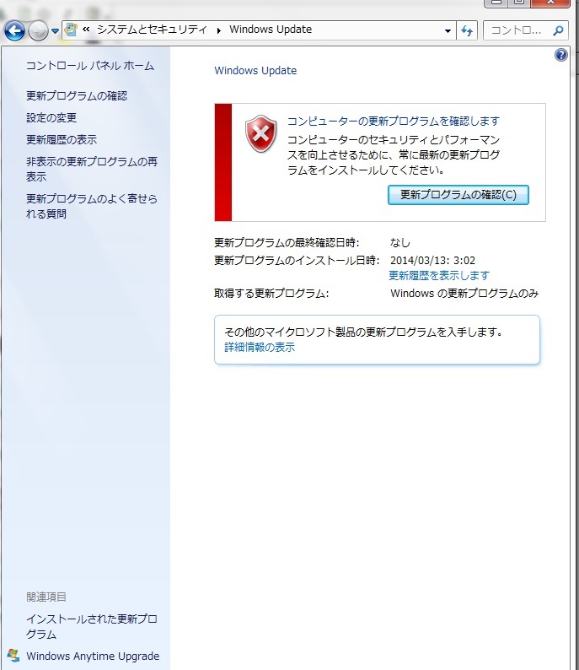
Task: Expand the « chevron in the address bar
Action: (86, 30)
